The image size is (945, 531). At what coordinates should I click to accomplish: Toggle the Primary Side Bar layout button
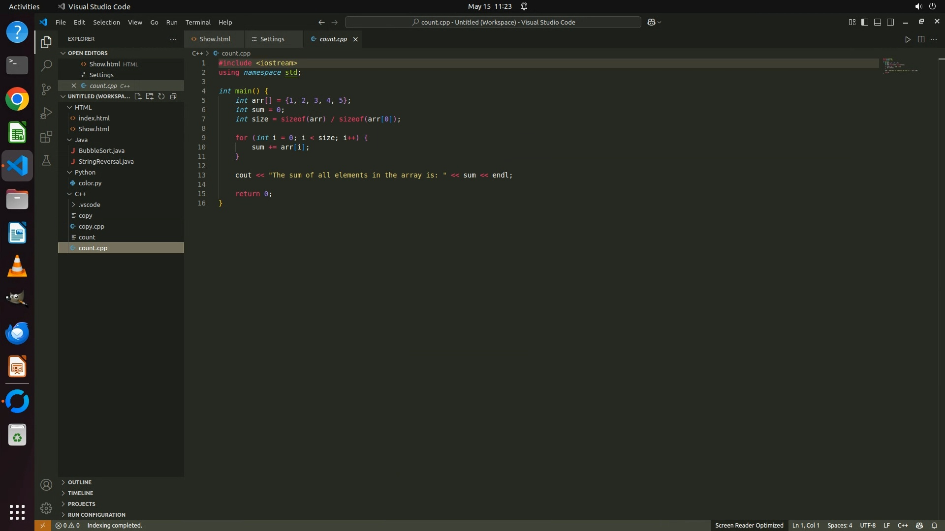[865, 22]
